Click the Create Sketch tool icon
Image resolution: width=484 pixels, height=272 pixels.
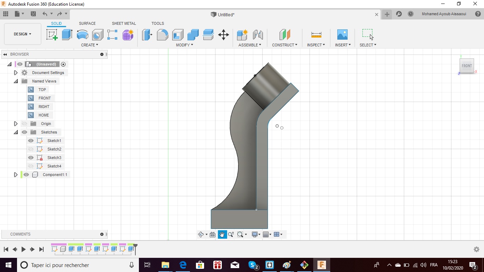tap(52, 35)
